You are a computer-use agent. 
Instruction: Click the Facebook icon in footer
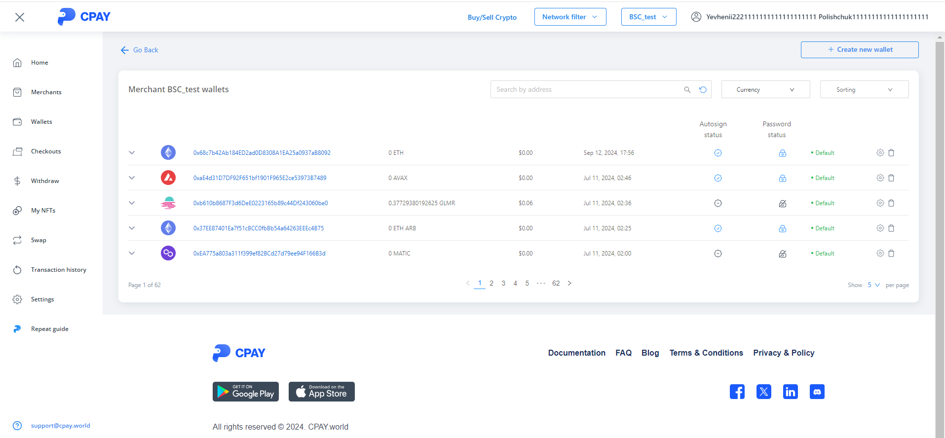pos(737,392)
